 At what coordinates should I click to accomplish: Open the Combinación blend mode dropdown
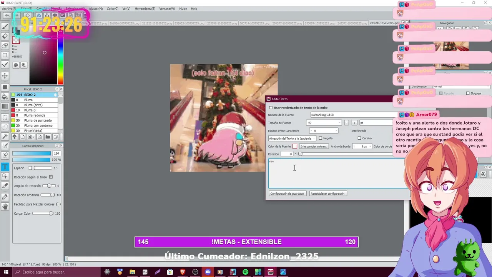(461, 87)
